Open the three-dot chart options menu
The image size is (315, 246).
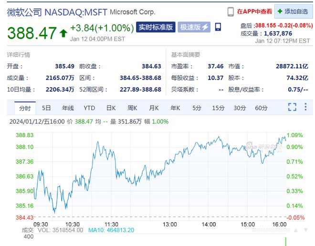click(305, 107)
